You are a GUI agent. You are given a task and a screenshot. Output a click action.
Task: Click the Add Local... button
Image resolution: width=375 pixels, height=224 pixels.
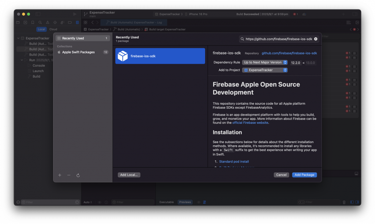click(129, 175)
